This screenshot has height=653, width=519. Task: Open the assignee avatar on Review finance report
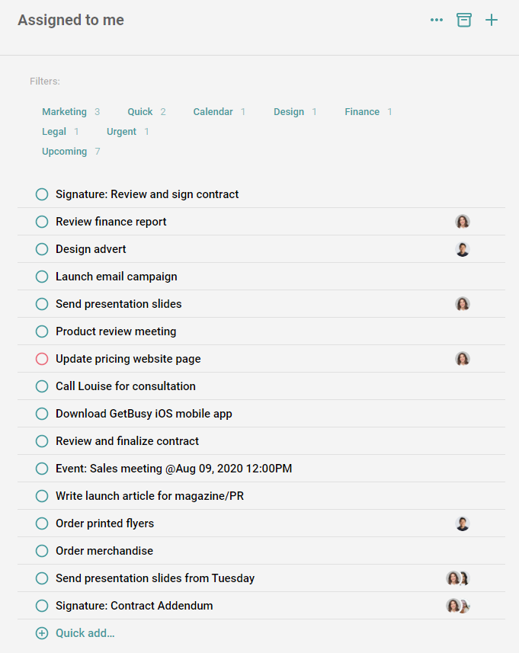pyautogui.click(x=463, y=221)
